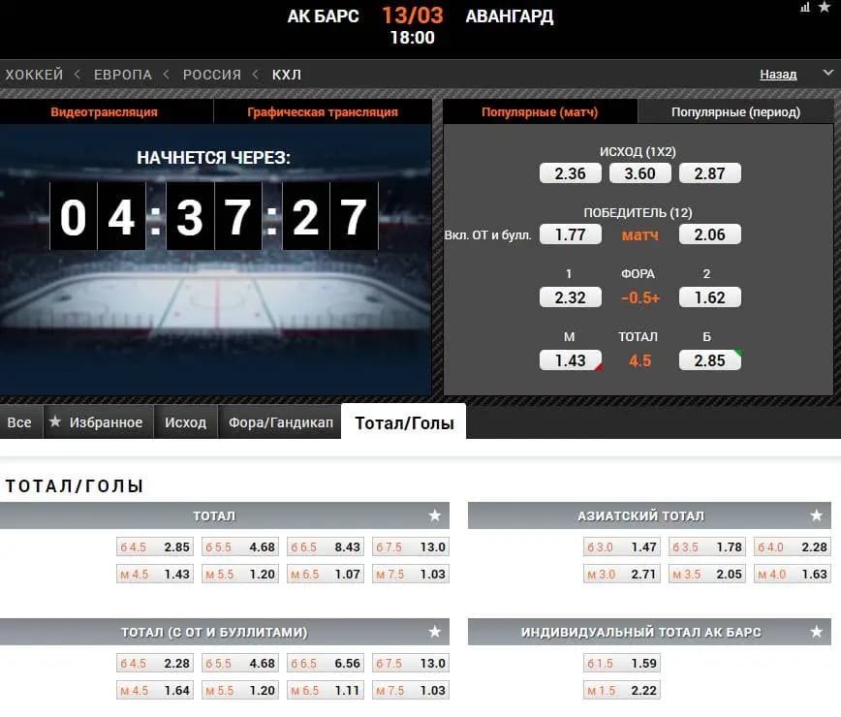Select Б 5.5 at 4.68 with OT and shootouts
Screen dimensions: 841x717
[240, 664]
